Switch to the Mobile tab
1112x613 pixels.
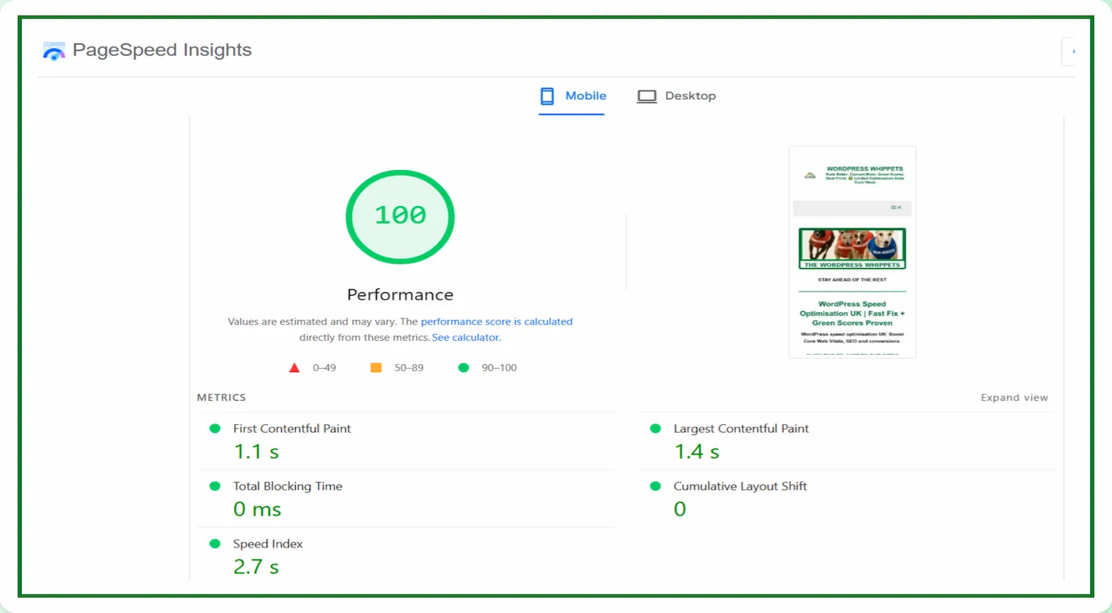click(x=572, y=96)
